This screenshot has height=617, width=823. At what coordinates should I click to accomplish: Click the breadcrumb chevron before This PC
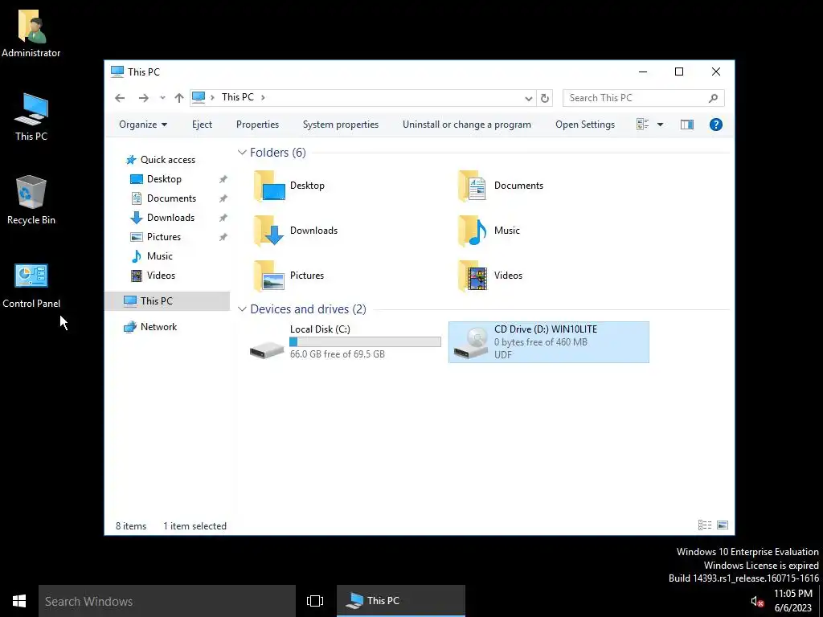[212, 97]
